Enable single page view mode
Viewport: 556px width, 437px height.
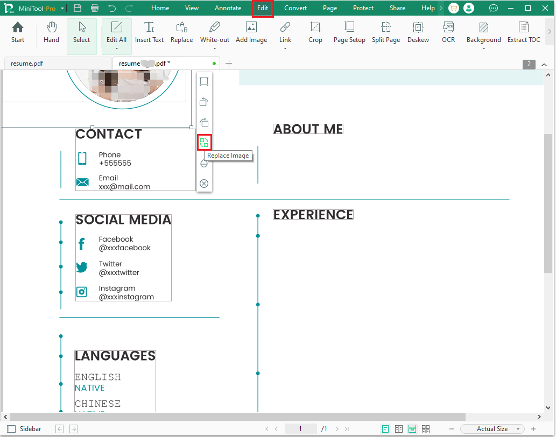(x=385, y=429)
